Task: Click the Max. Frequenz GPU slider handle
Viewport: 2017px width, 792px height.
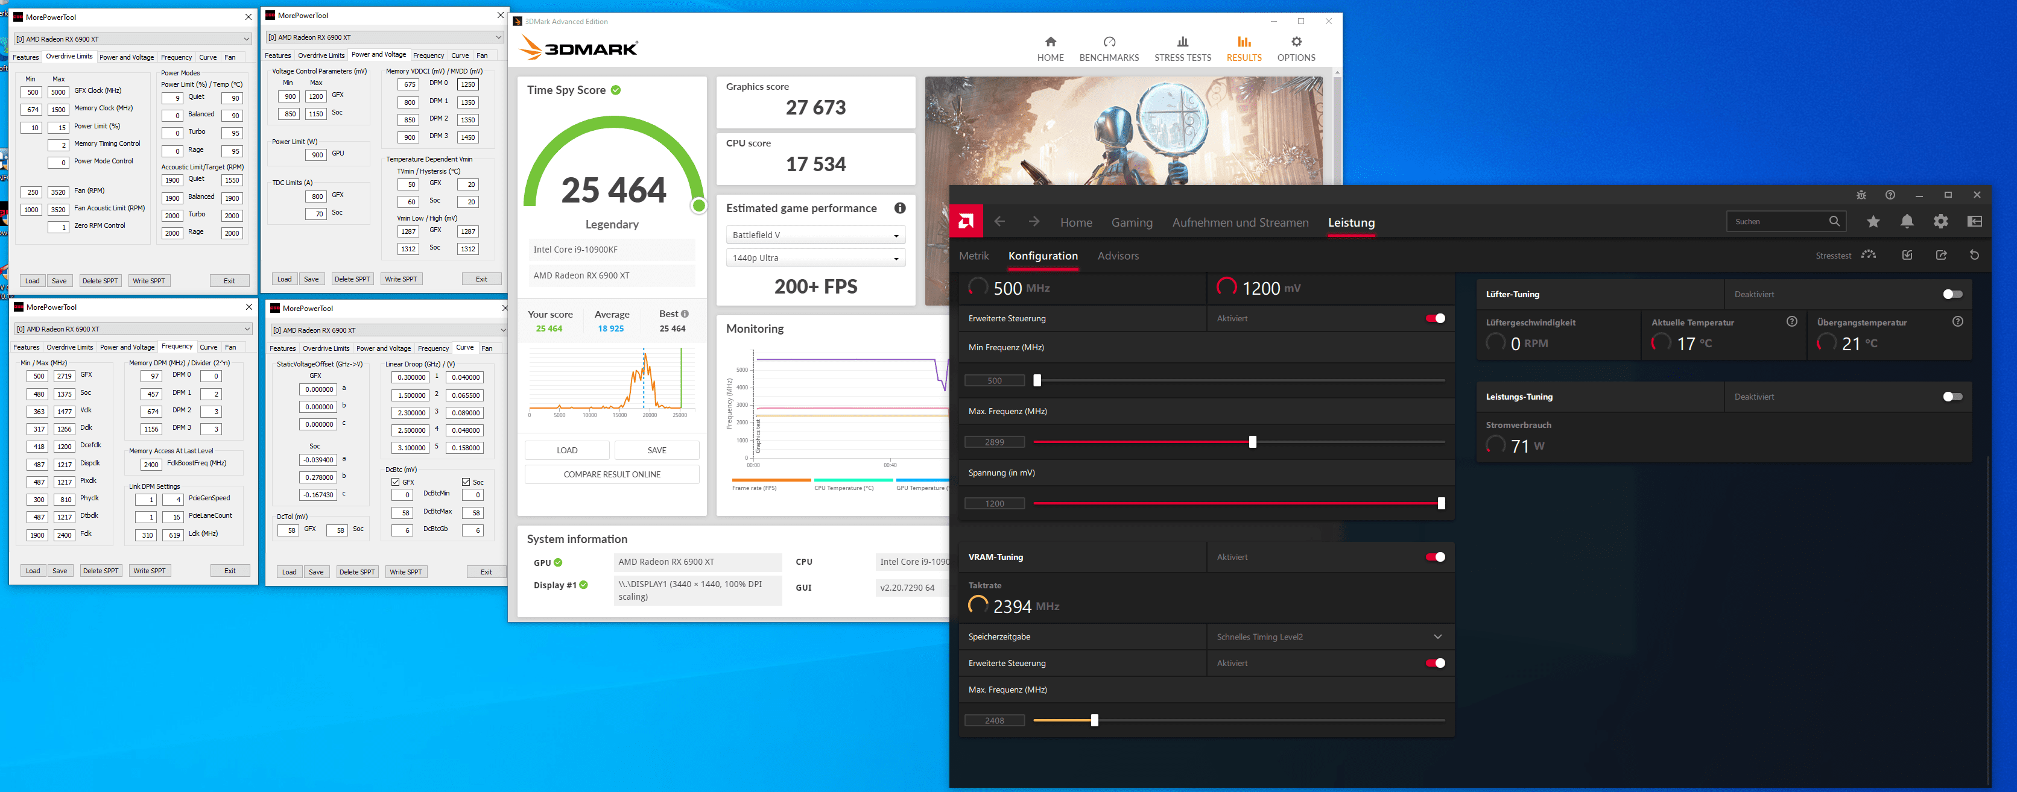Action: (x=1252, y=442)
